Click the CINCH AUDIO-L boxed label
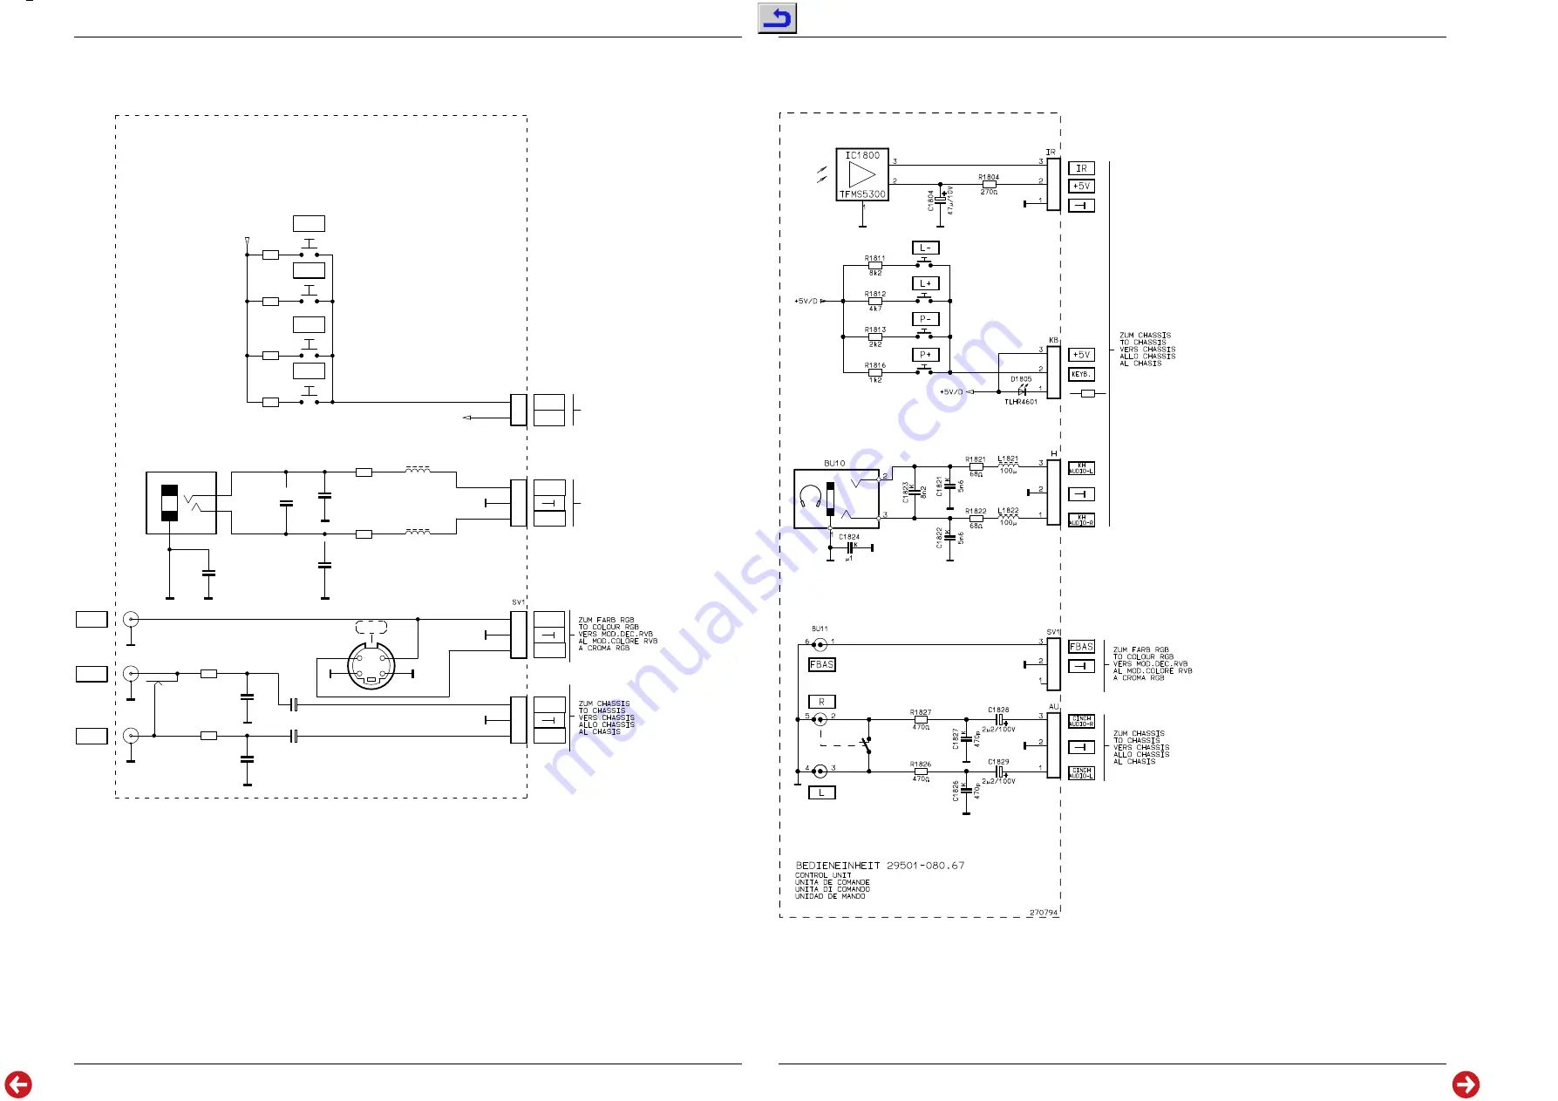1558x1101 pixels. pyautogui.click(x=1081, y=772)
